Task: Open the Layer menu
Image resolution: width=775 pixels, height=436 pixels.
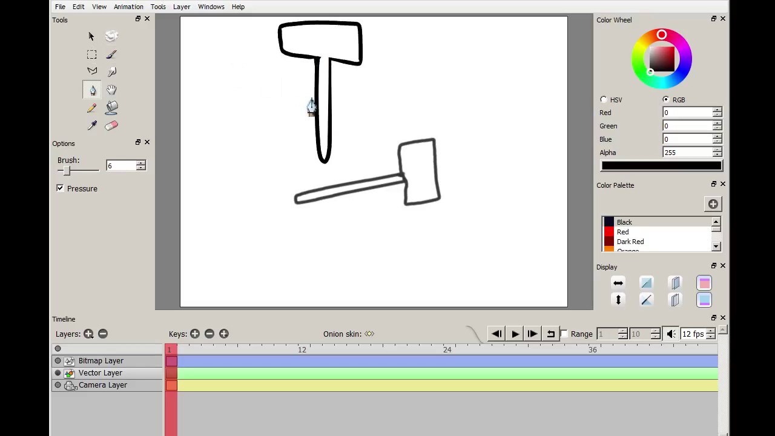Action: [182, 7]
